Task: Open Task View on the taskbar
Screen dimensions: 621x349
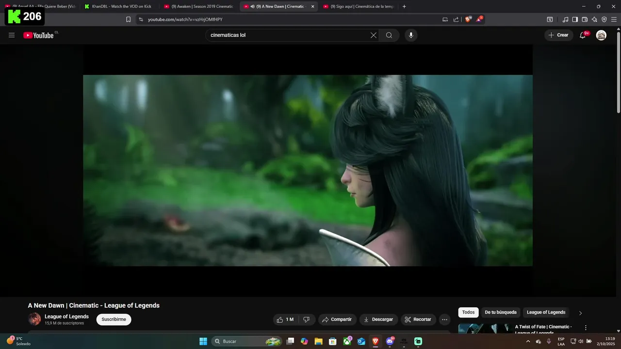Action: pyautogui.click(x=290, y=341)
